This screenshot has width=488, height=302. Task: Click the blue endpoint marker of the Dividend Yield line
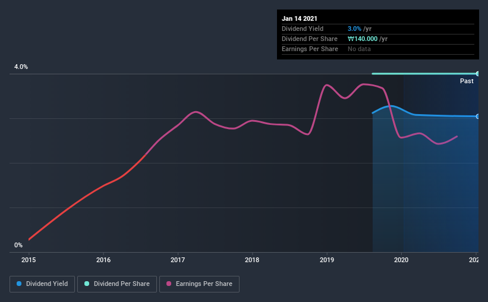(477, 117)
